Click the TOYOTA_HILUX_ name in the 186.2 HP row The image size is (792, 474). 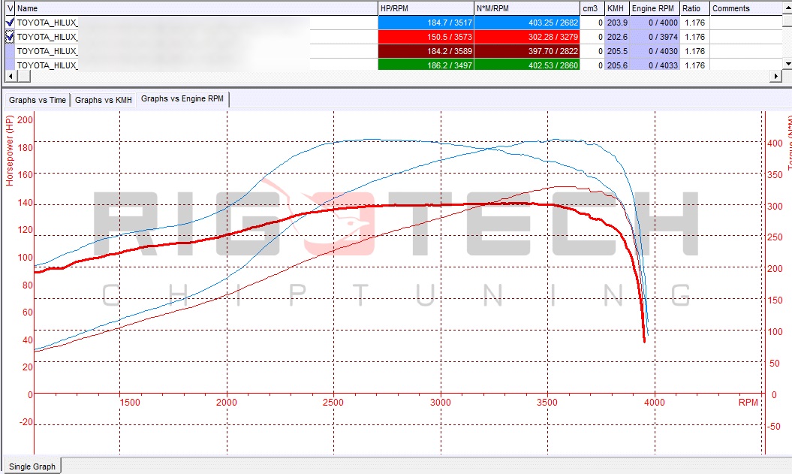47,65
